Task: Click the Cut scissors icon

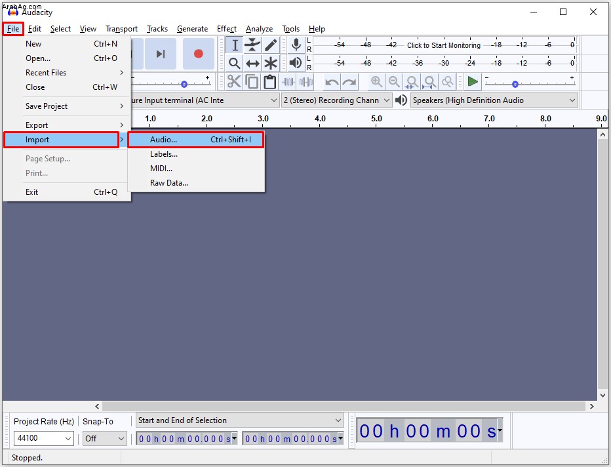Action: 234,82
